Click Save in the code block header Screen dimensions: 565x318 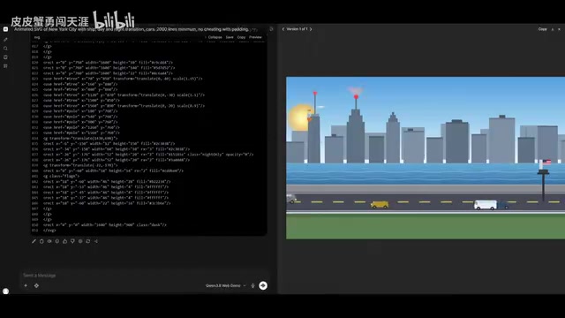(230, 37)
